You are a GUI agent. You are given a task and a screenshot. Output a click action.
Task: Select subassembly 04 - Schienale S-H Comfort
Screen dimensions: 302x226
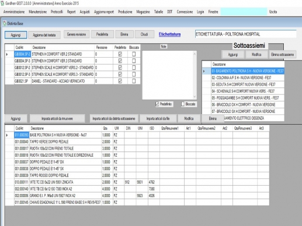tap(248, 91)
